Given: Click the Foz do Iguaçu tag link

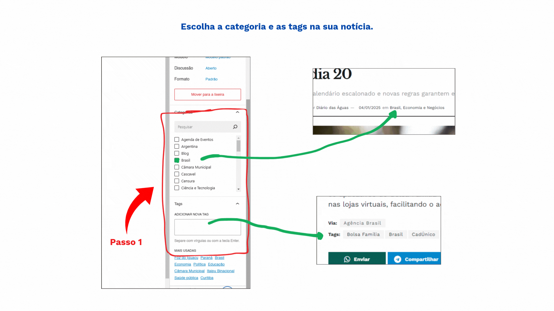Looking at the screenshot, I should tap(186, 258).
